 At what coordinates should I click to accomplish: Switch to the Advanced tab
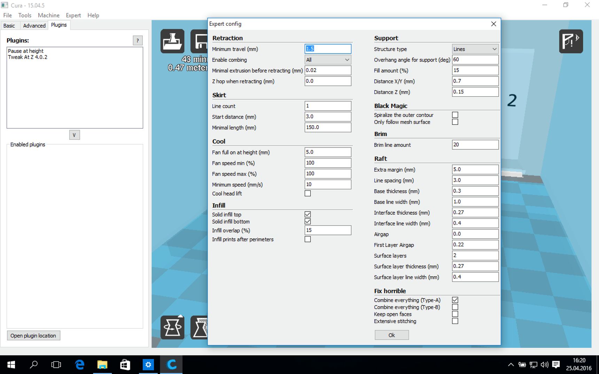34,25
